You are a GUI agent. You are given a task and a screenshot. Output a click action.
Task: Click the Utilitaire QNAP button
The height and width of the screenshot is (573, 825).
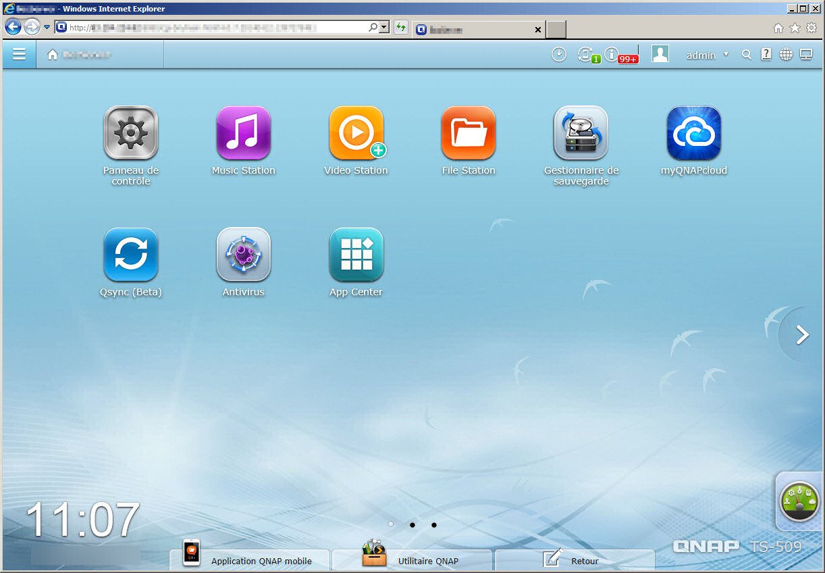[x=412, y=560]
